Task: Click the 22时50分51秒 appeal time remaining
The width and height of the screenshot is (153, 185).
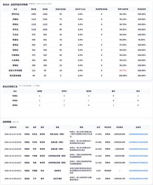Action: pyautogui.click(x=120, y=142)
